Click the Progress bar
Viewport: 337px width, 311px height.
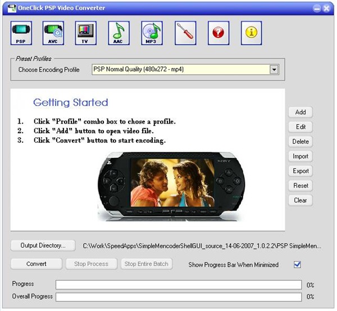point(179,285)
